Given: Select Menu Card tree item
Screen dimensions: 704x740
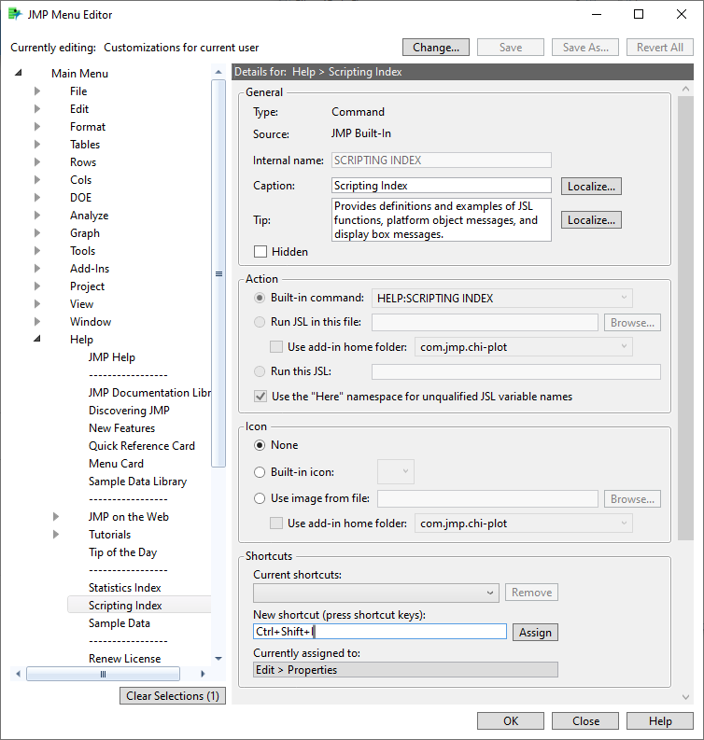Looking at the screenshot, I should (116, 464).
